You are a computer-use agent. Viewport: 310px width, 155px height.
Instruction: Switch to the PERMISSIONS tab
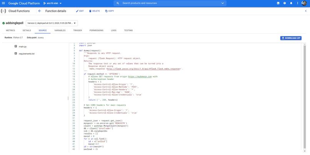pos(96,30)
